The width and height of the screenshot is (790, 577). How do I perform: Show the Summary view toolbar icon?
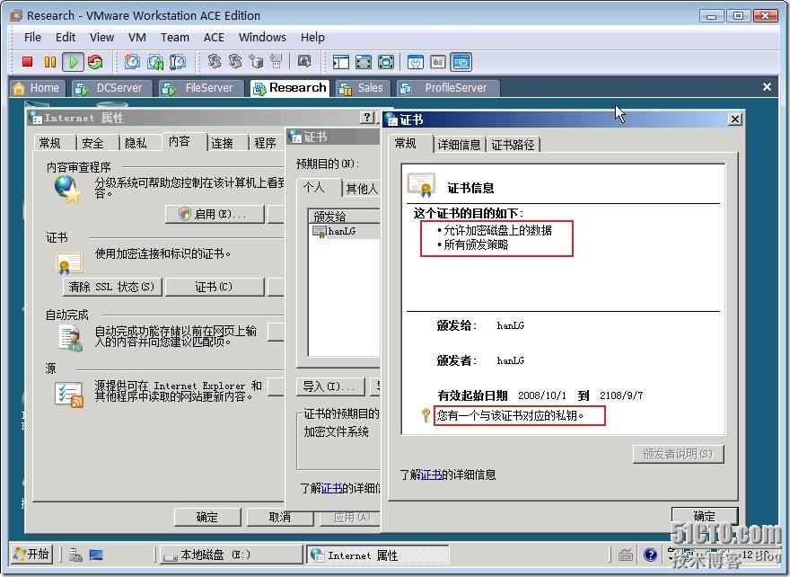tap(415, 62)
